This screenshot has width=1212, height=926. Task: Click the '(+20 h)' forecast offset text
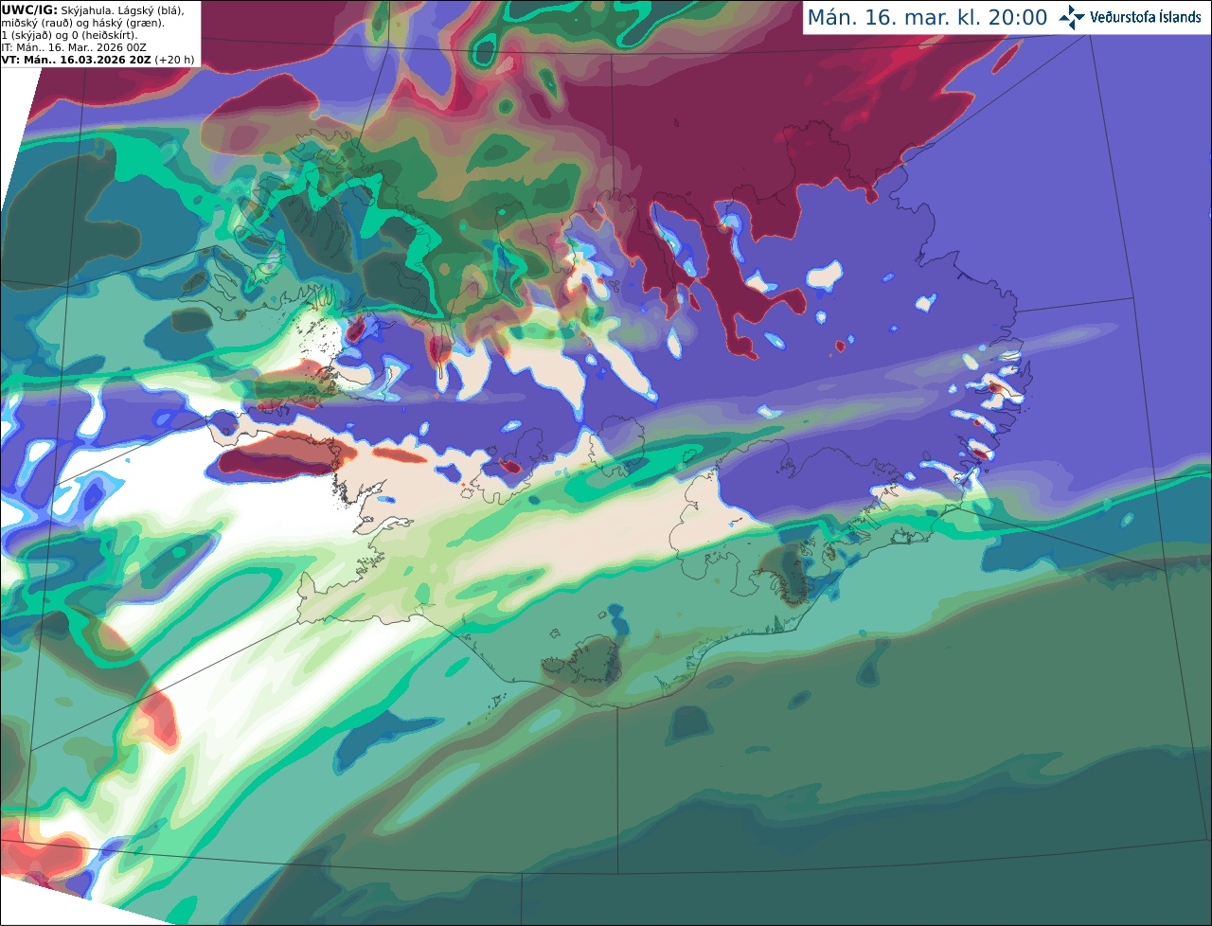(x=175, y=60)
